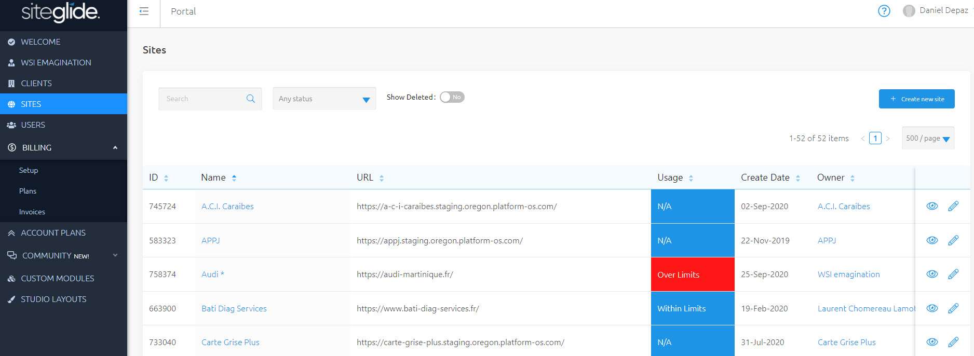Sort by Create Date column arrows
Image resolution: width=974 pixels, height=356 pixels.
click(798, 178)
